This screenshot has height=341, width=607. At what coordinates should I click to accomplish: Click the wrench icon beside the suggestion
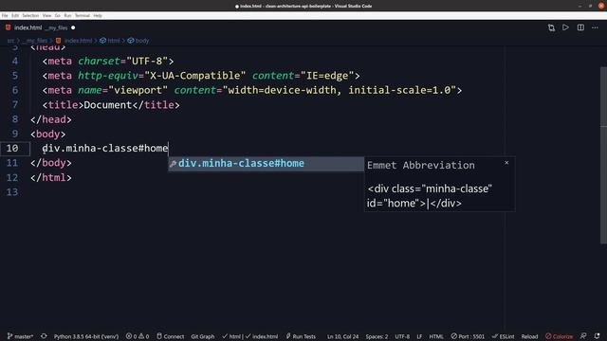tap(173, 164)
